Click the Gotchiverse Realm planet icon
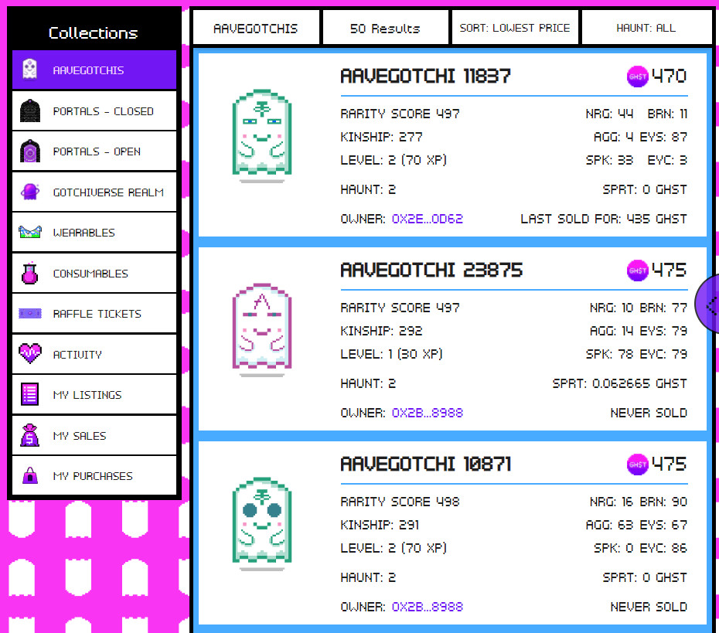Image resolution: width=719 pixels, height=633 pixels. (30, 192)
